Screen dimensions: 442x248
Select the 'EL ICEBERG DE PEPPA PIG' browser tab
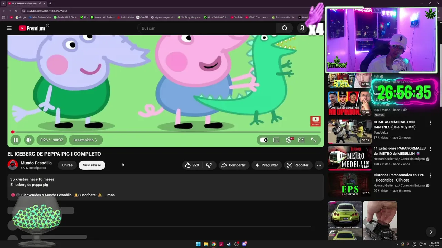[x=26, y=3]
